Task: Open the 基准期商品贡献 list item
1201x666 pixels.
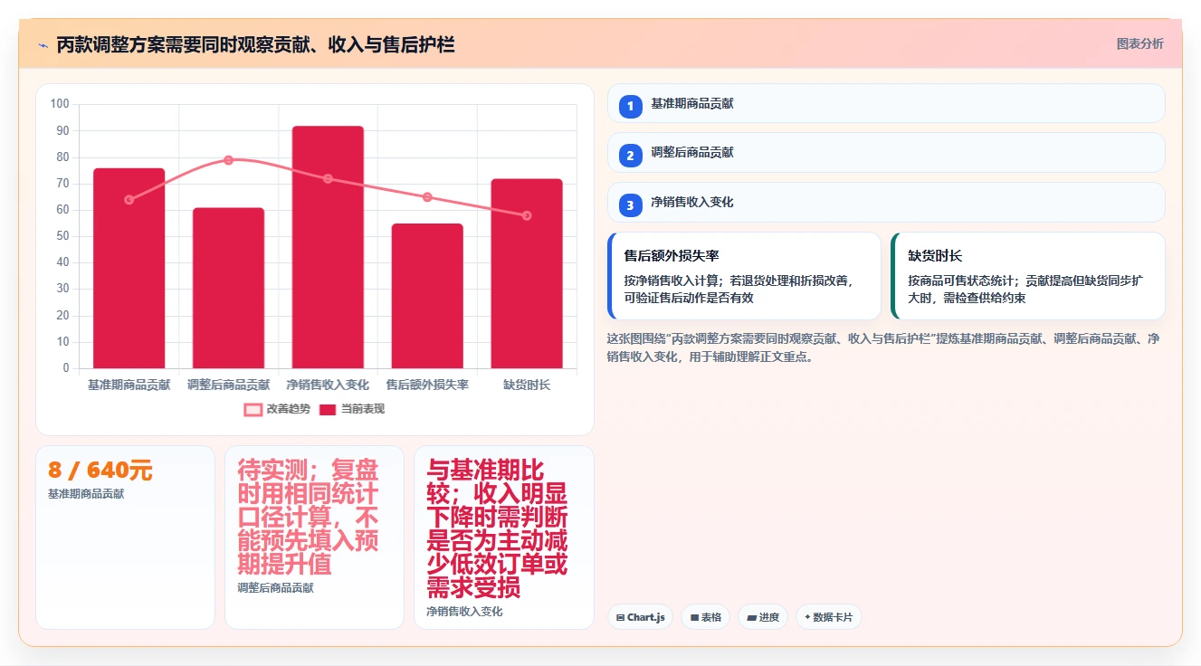Action: tap(886, 103)
